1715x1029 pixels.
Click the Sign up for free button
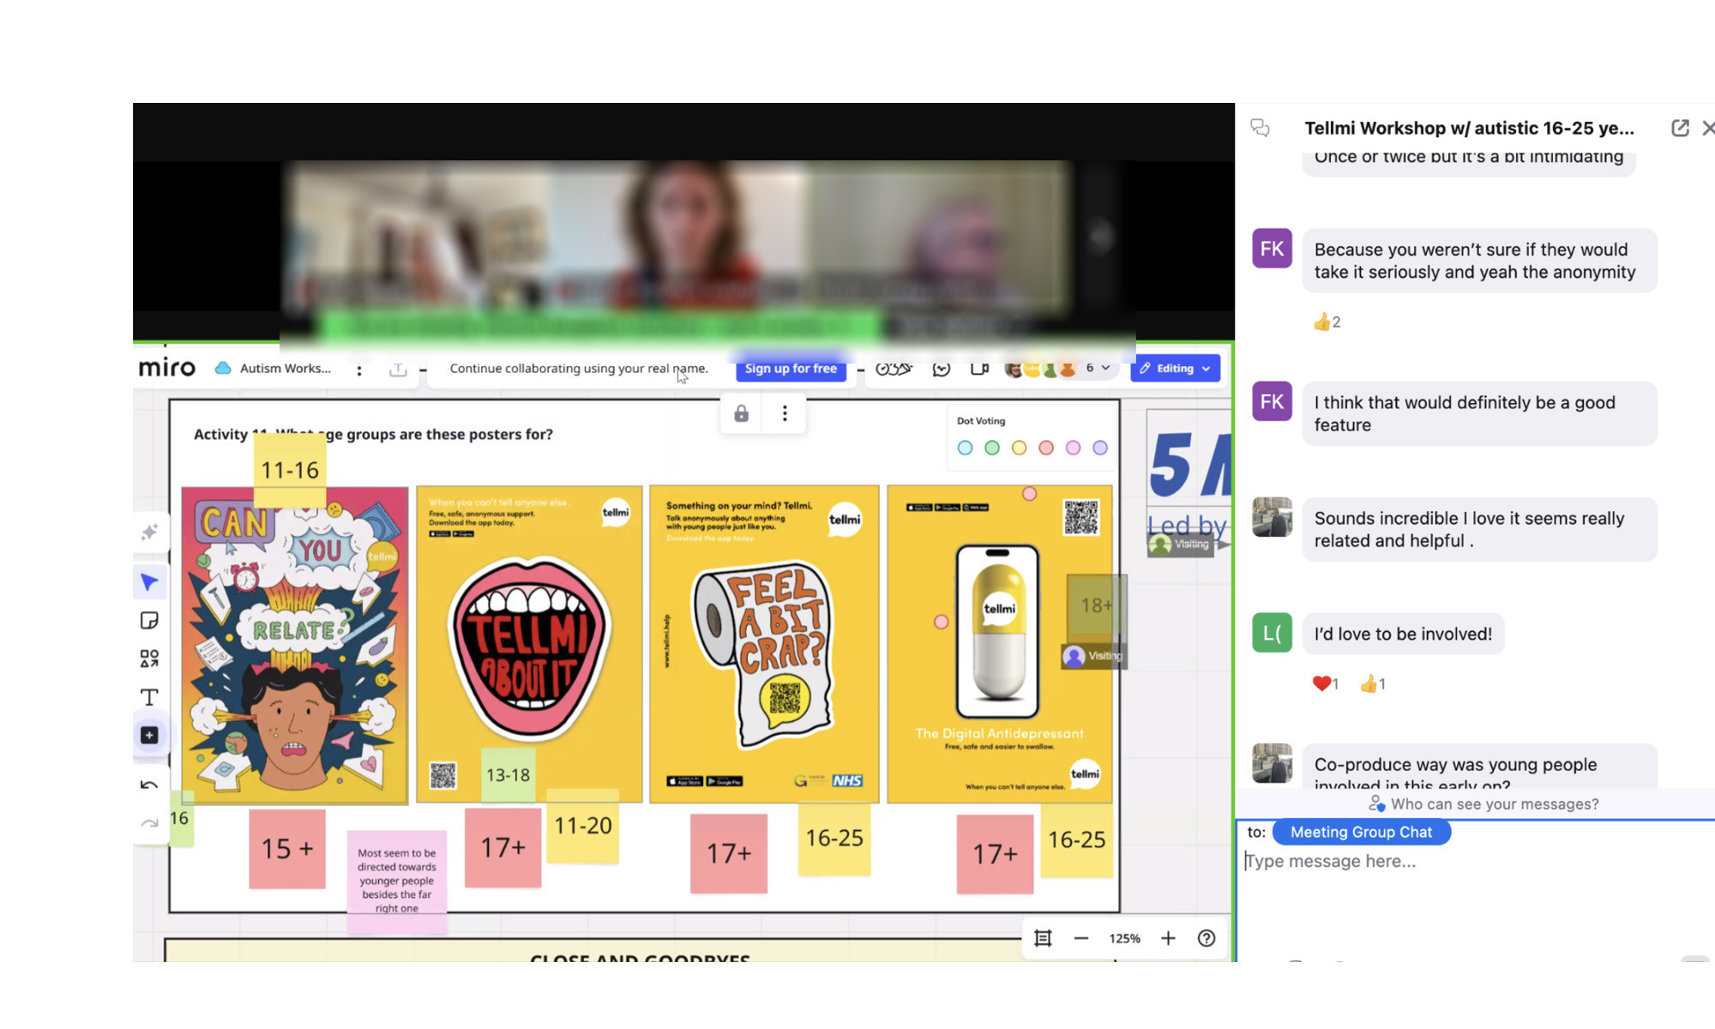pyautogui.click(x=791, y=368)
